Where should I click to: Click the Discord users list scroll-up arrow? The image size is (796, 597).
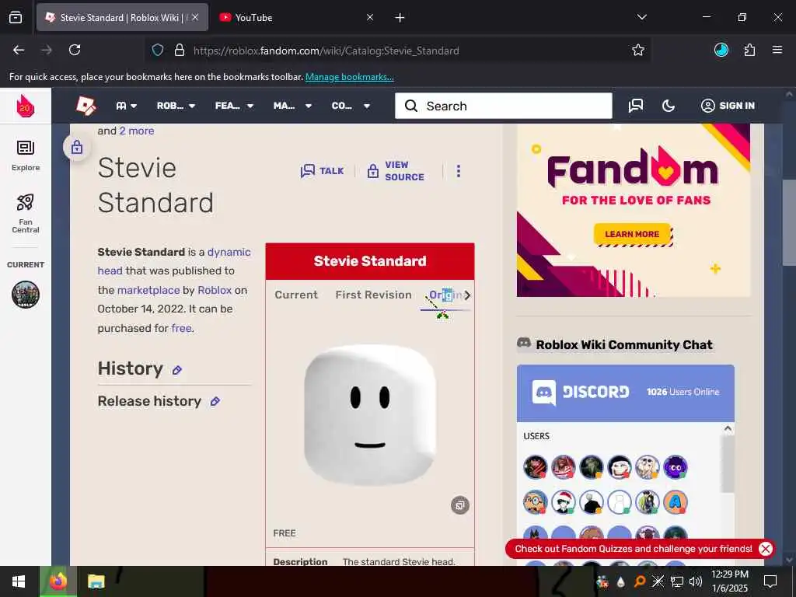pyautogui.click(x=728, y=429)
